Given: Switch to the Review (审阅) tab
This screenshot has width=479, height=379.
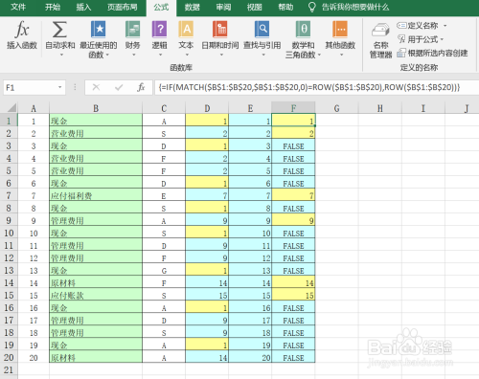Looking at the screenshot, I should point(223,7).
